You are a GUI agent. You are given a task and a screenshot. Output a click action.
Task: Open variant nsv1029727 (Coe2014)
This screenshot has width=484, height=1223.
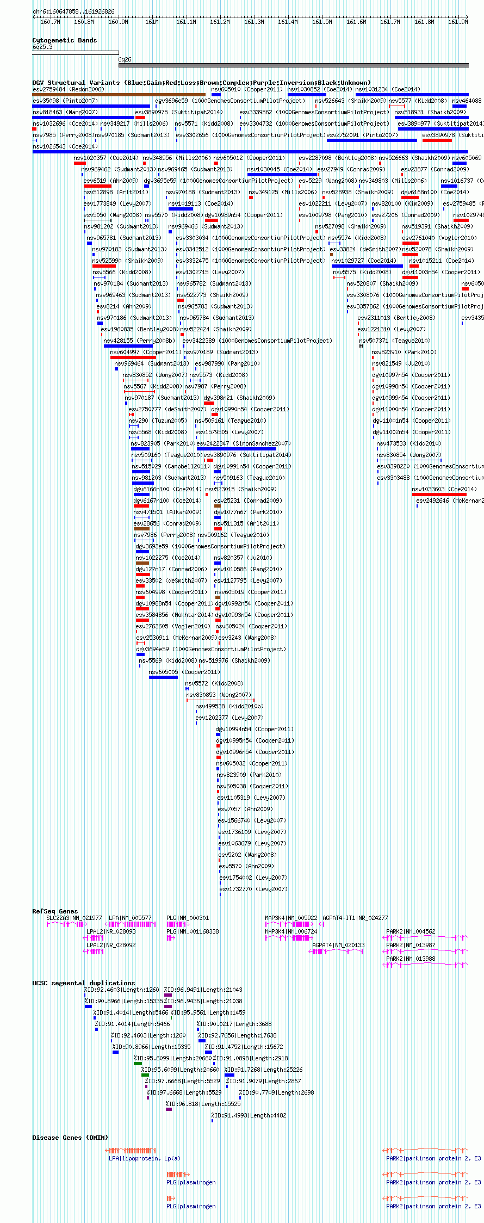coord(364,261)
